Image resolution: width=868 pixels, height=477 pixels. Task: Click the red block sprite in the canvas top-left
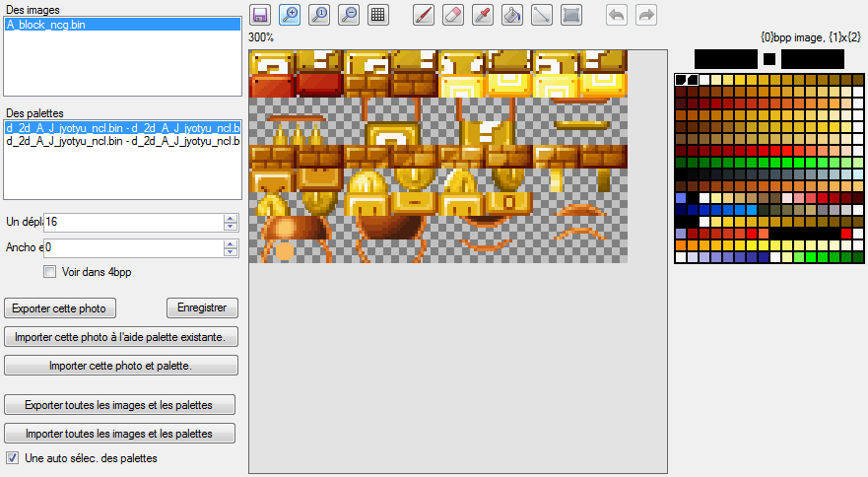pos(272,86)
